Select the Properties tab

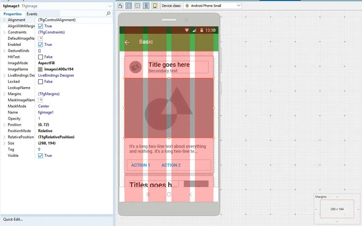tap(12, 14)
